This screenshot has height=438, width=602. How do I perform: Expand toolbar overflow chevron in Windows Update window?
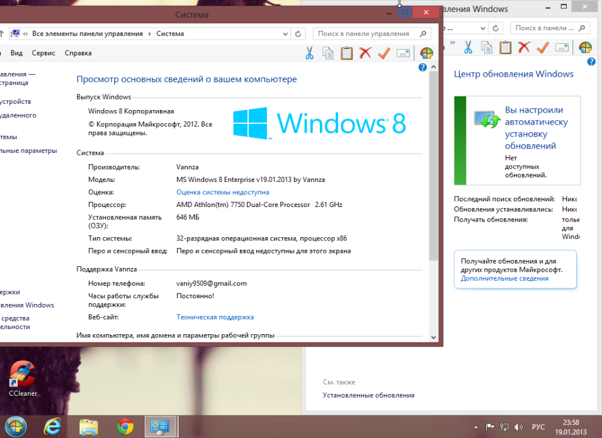pyautogui.click(x=452, y=43)
